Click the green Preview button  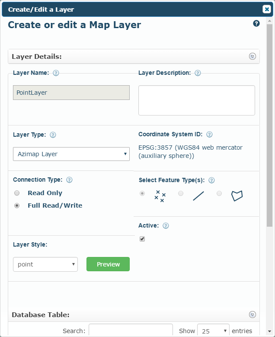pos(108,264)
